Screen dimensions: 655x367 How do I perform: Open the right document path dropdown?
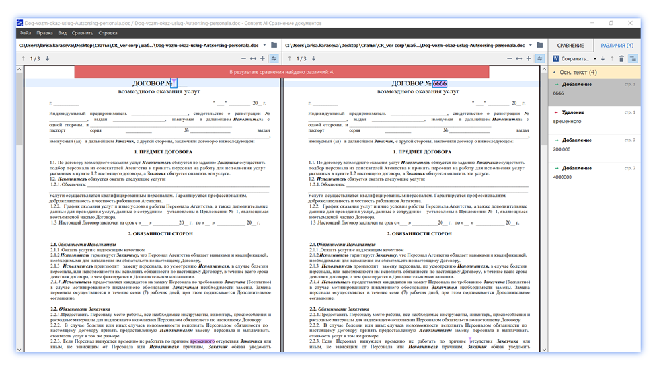click(531, 45)
